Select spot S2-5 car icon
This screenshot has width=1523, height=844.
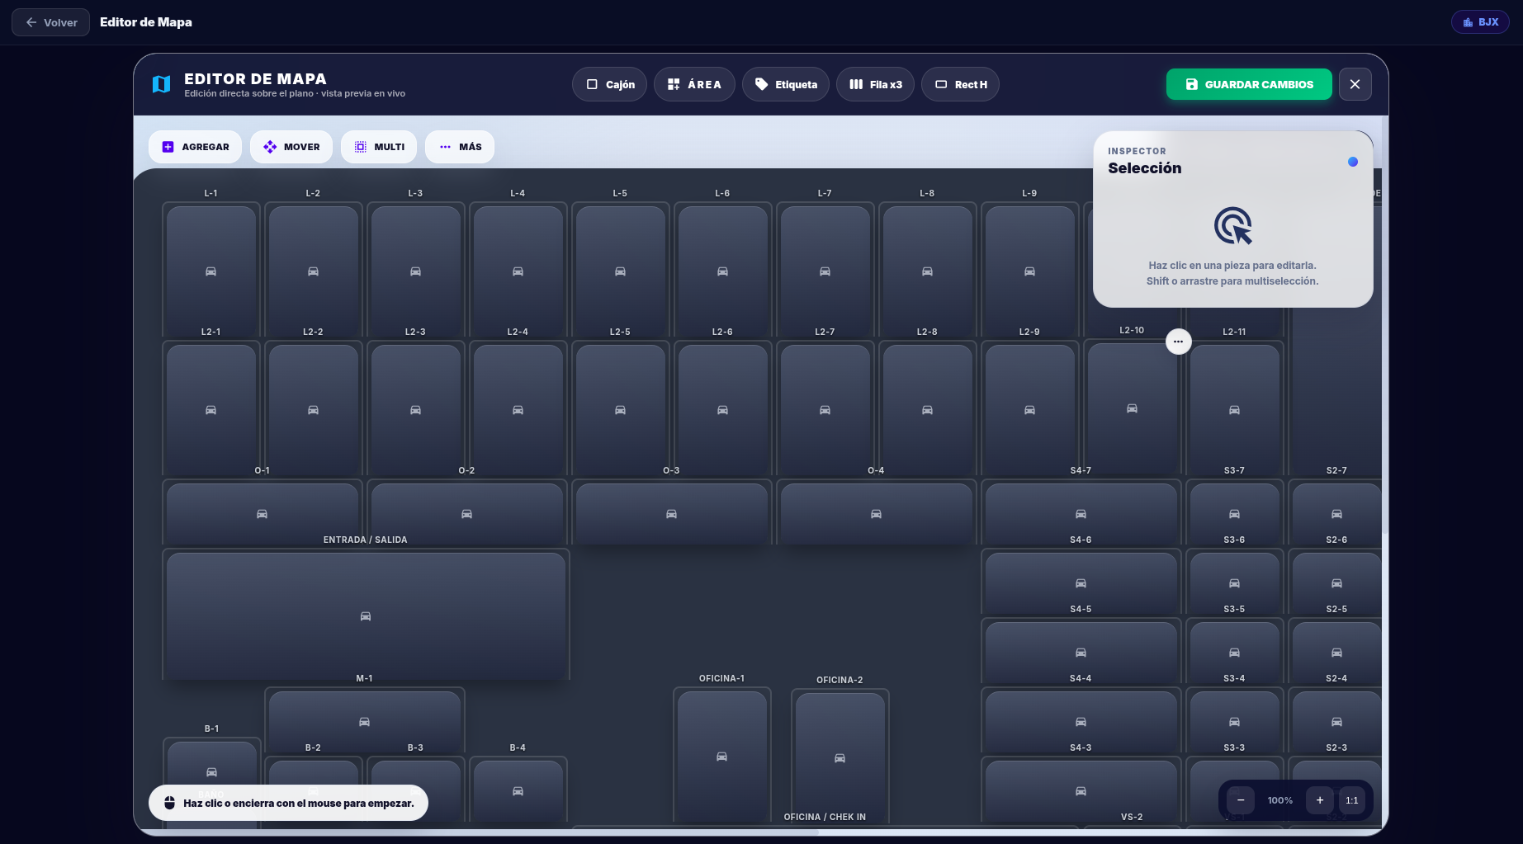click(1336, 653)
